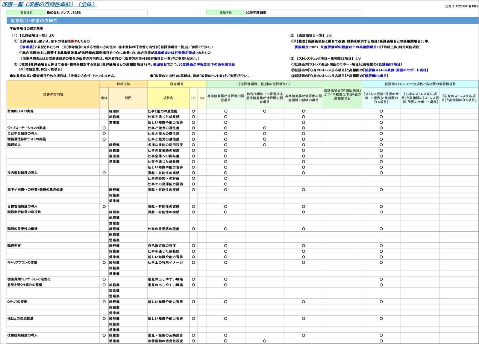This screenshot has height=344, width=479.
Task: Click the 取組主体 group header
Action: click(123, 84)
